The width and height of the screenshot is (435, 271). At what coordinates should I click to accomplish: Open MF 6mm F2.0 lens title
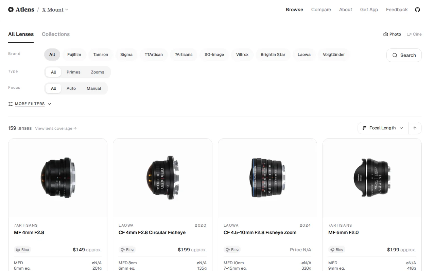[344, 232]
